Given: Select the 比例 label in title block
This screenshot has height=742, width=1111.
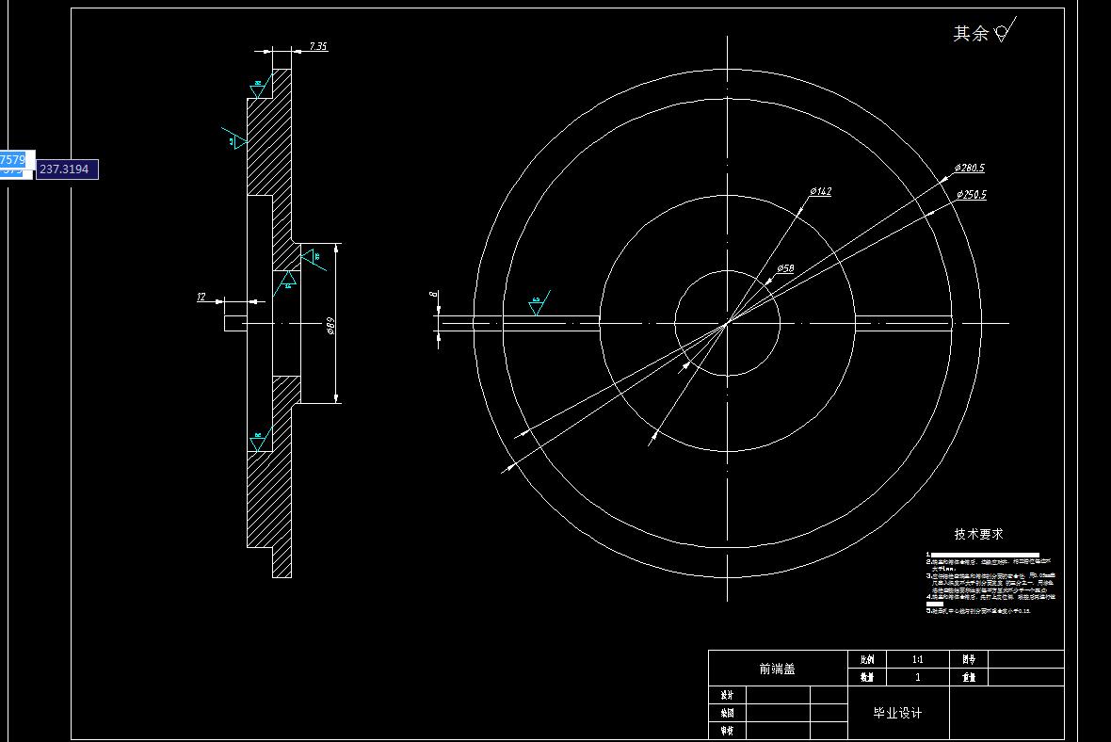Looking at the screenshot, I should (867, 660).
